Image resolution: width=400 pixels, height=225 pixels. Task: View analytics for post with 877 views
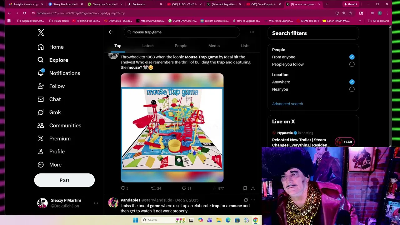tap(218, 188)
